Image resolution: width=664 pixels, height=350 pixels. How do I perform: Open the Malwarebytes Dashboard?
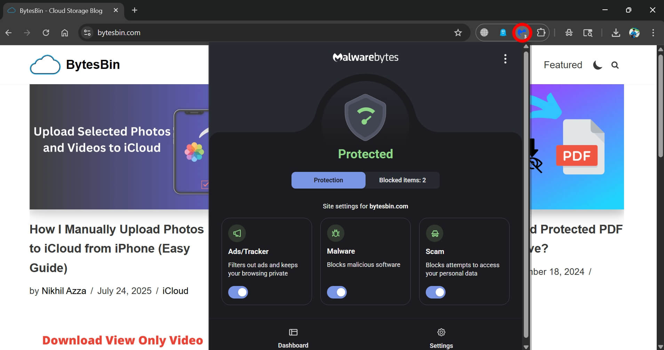(x=293, y=338)
